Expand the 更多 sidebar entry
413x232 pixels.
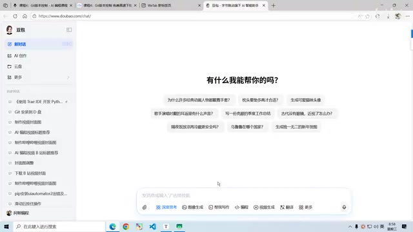click(x=39, y=77)
